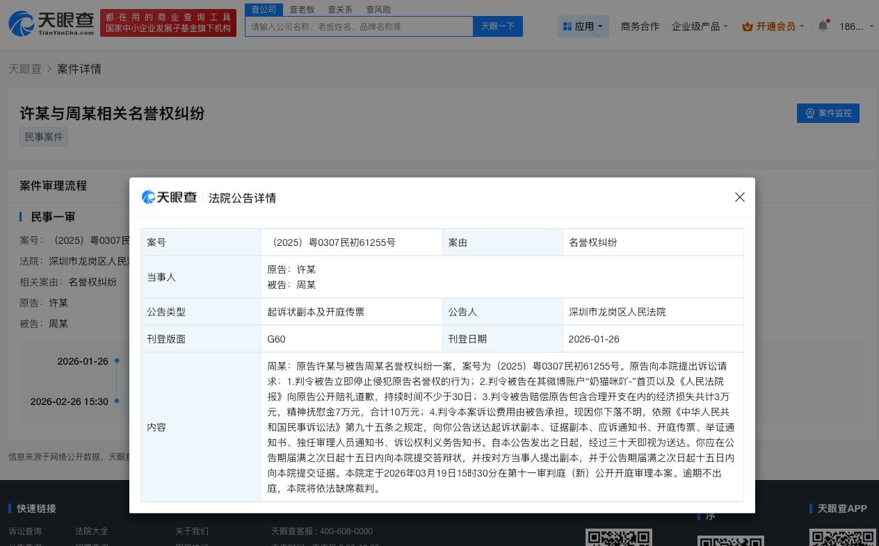Close the 法院公告详情 dialog with the X

(740, 197)
